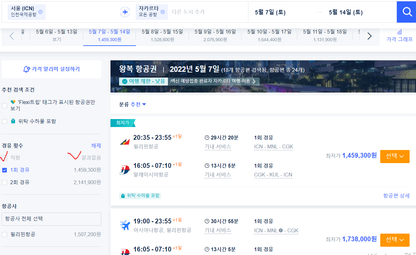Image resolution: width=416 pixels, height=255 pixels.
Task: Tick the 필리핀항공 airline checkbox
Action: [x=4, y=235]
